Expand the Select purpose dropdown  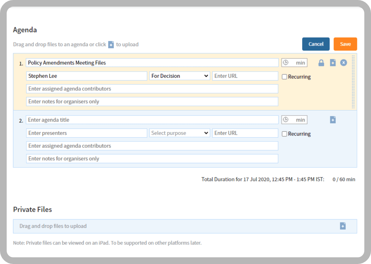click(x=179, y=133)
